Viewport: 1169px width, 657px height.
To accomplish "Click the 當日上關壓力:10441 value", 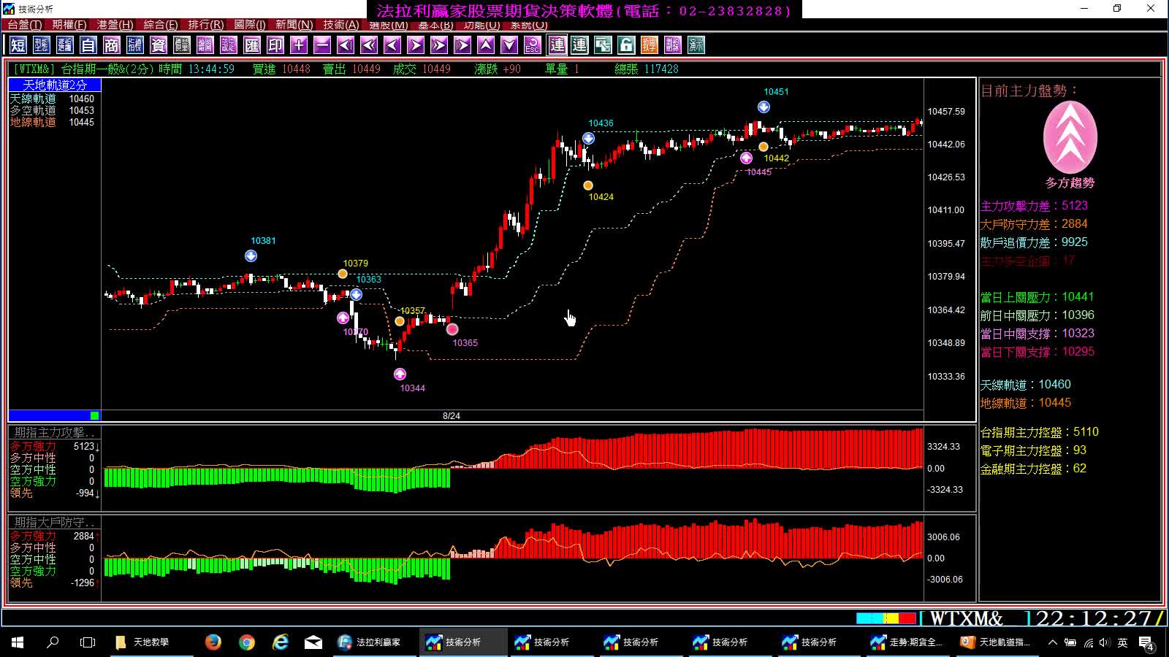I will coord(1037,297).
